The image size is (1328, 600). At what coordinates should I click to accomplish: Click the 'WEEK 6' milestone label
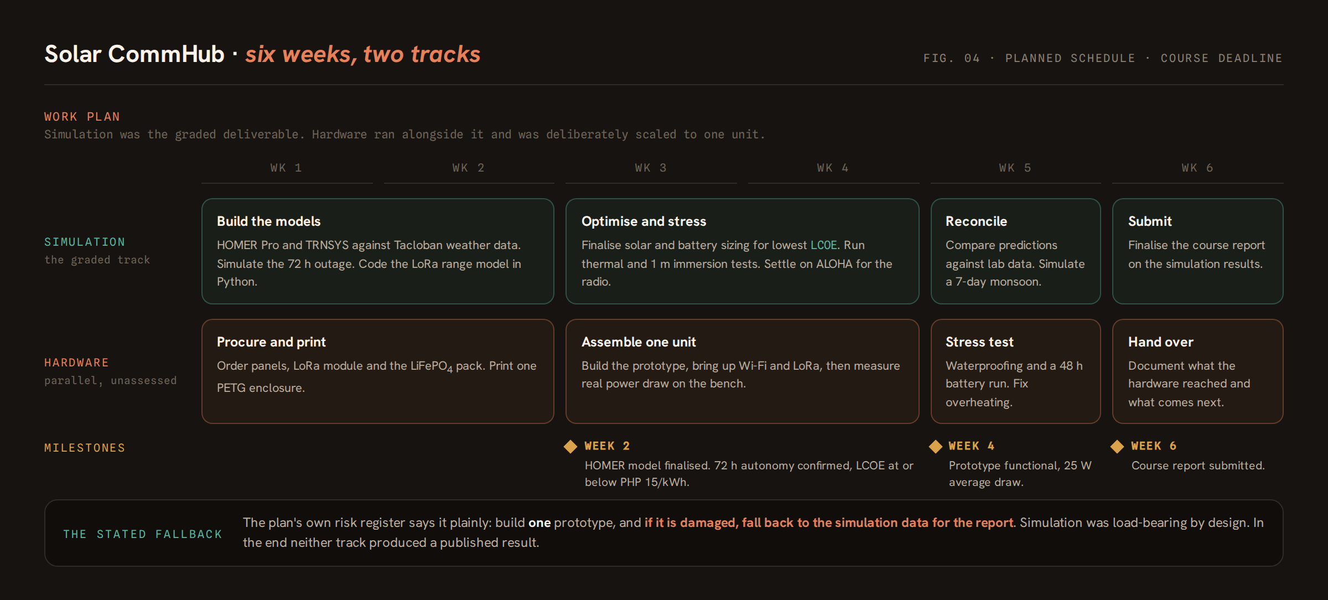1154,446
